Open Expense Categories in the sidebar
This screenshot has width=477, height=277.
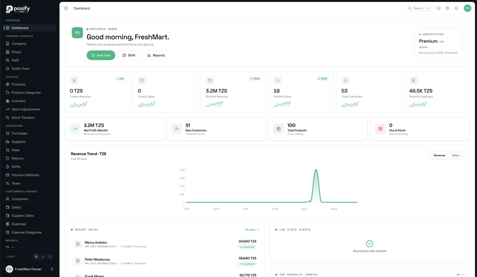pos(30,232)
